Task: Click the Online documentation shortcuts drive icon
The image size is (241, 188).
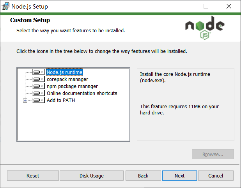Action: click(37, 93)
